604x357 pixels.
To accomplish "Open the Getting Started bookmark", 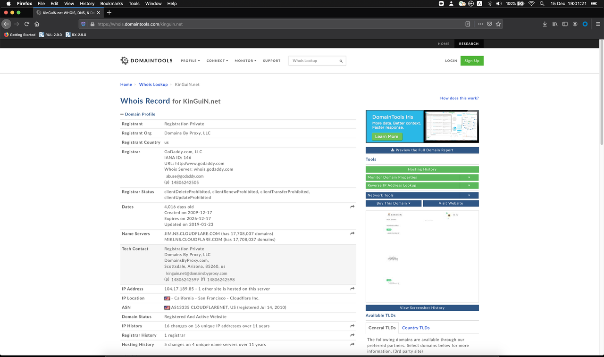I will coord(19,35).
